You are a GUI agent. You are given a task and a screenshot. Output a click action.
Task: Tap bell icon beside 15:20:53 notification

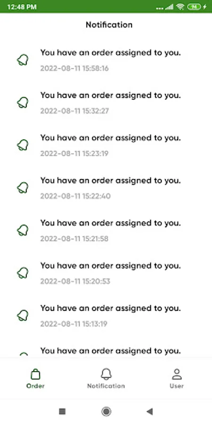[x=23, y=273]
